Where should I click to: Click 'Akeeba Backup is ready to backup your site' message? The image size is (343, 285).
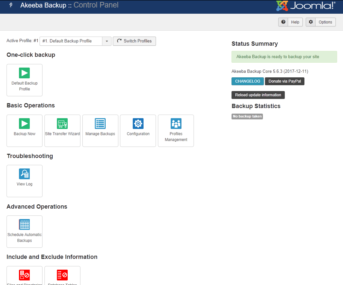pos(284,57)
